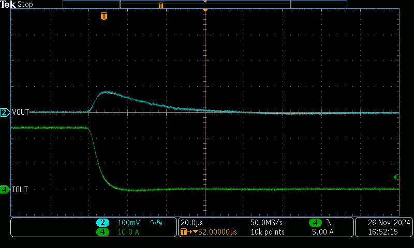
Task: Click the Stop acquisition status label
Action: pos(25,4)
